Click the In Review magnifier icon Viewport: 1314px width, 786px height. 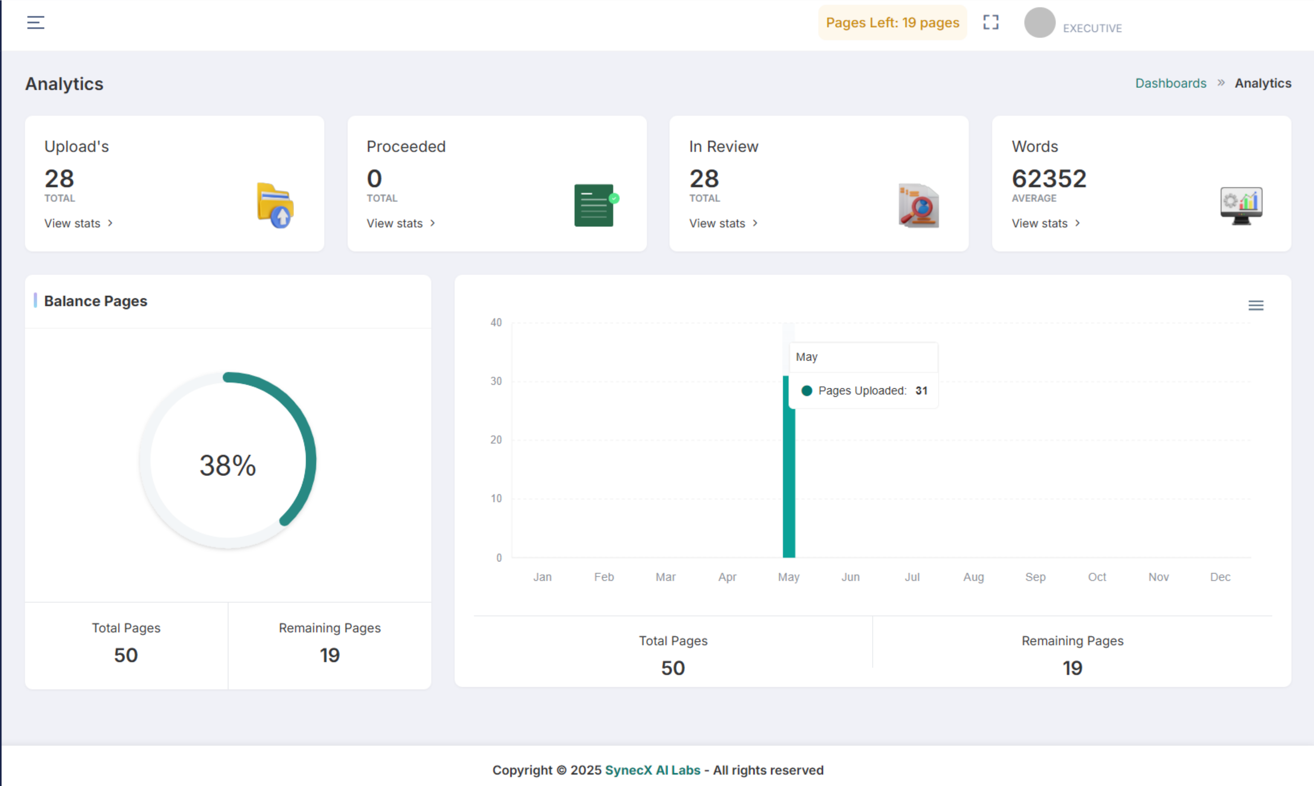[918, 206]
